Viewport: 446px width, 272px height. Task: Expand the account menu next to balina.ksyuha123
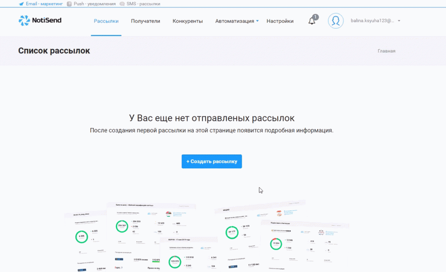[399, 21]
